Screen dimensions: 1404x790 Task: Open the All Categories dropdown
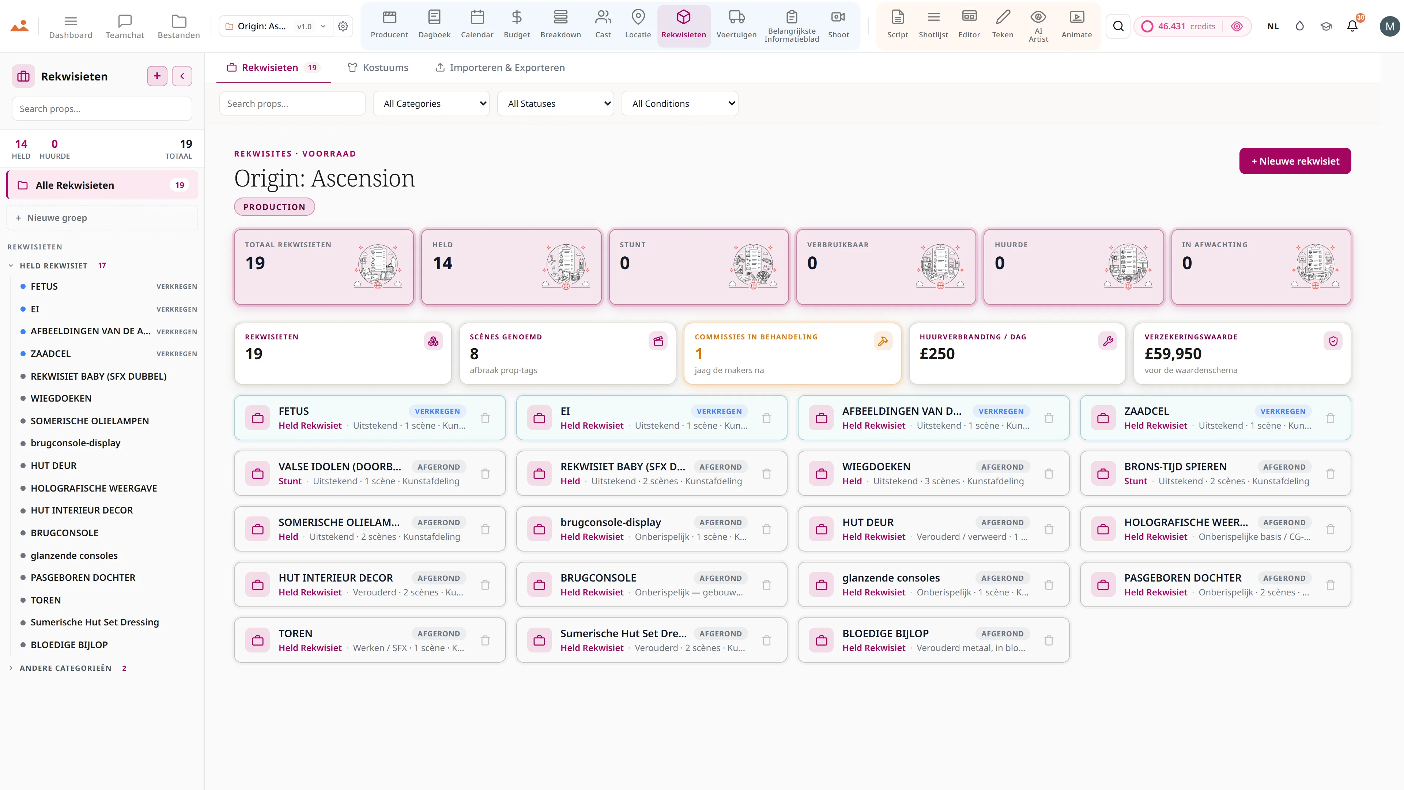pos(431,104)
